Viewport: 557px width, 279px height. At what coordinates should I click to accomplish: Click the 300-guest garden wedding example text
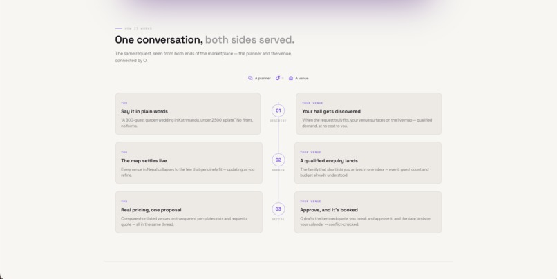click(x=187, y=123)
